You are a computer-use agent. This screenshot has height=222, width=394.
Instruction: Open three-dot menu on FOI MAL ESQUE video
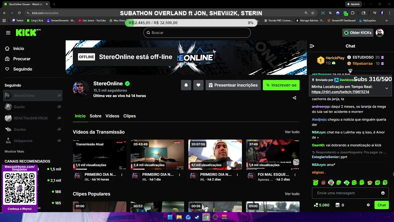tap(295, 175)
